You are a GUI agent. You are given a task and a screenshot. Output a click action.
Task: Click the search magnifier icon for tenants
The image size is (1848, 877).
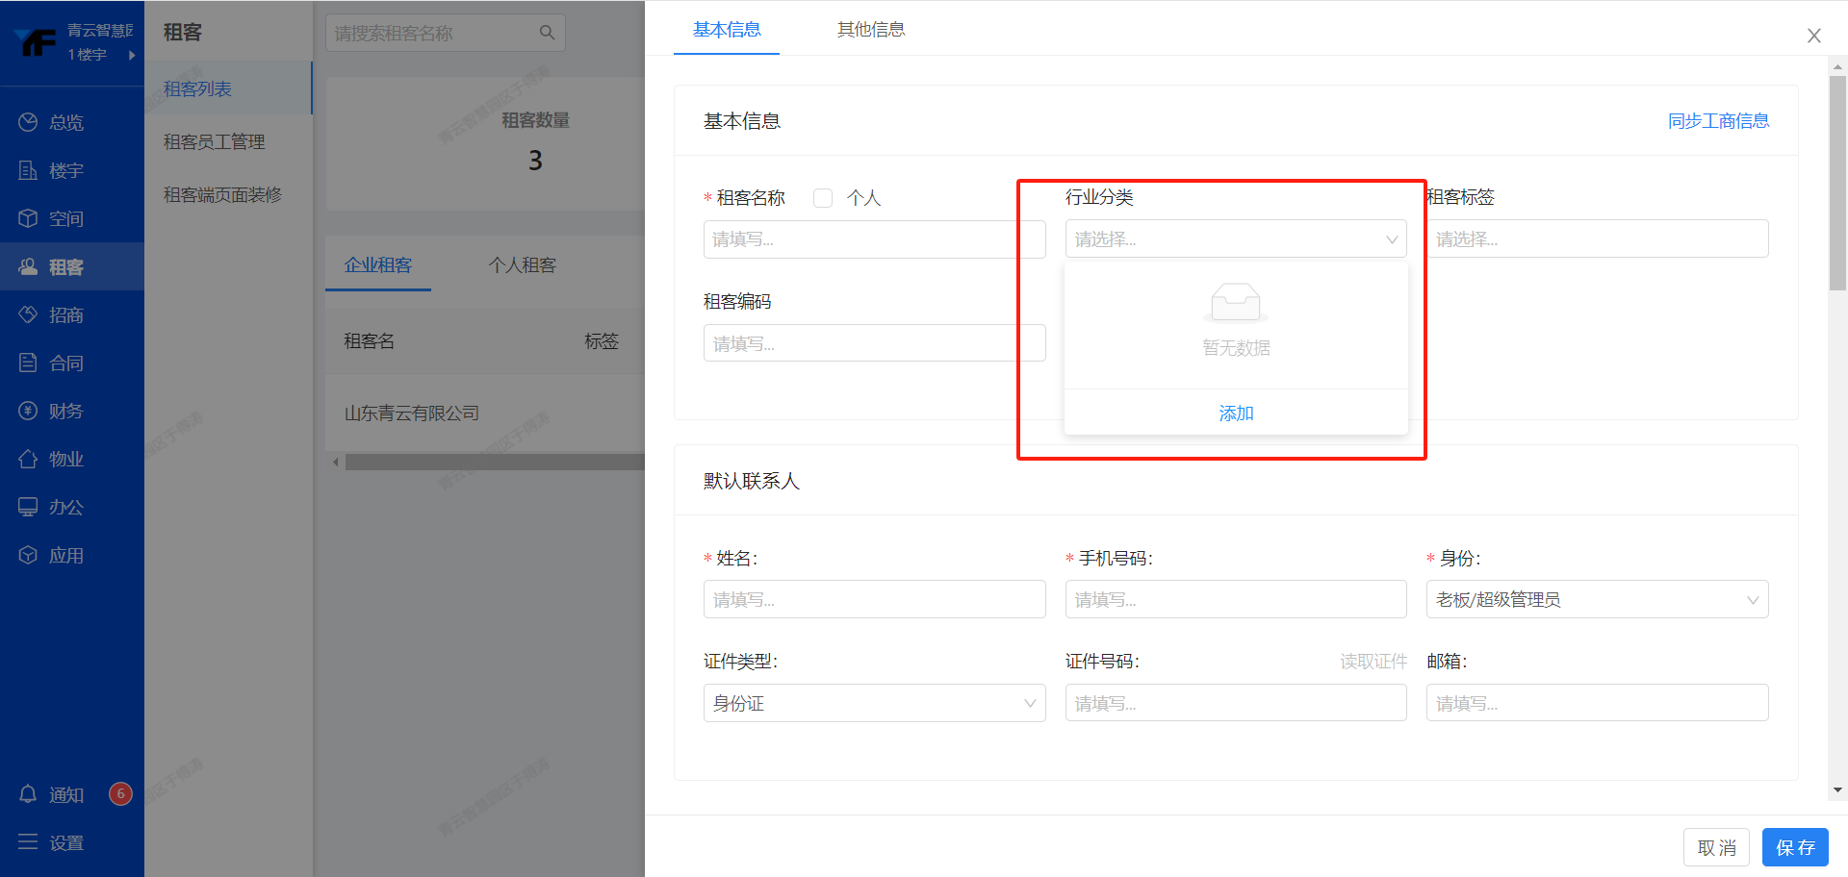547,33
